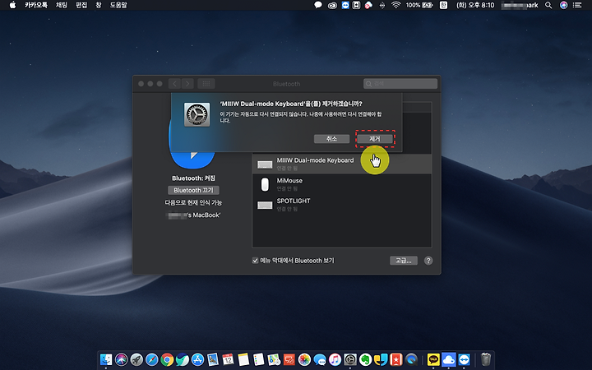Open Launchpad rocket in Dock

tap(136, 359)
